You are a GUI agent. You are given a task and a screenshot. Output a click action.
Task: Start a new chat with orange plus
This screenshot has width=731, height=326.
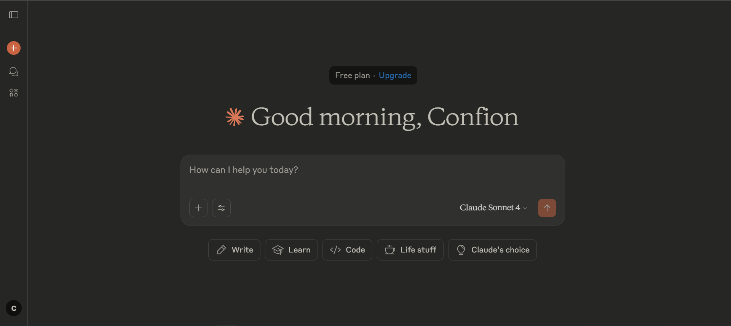[14, 48]
